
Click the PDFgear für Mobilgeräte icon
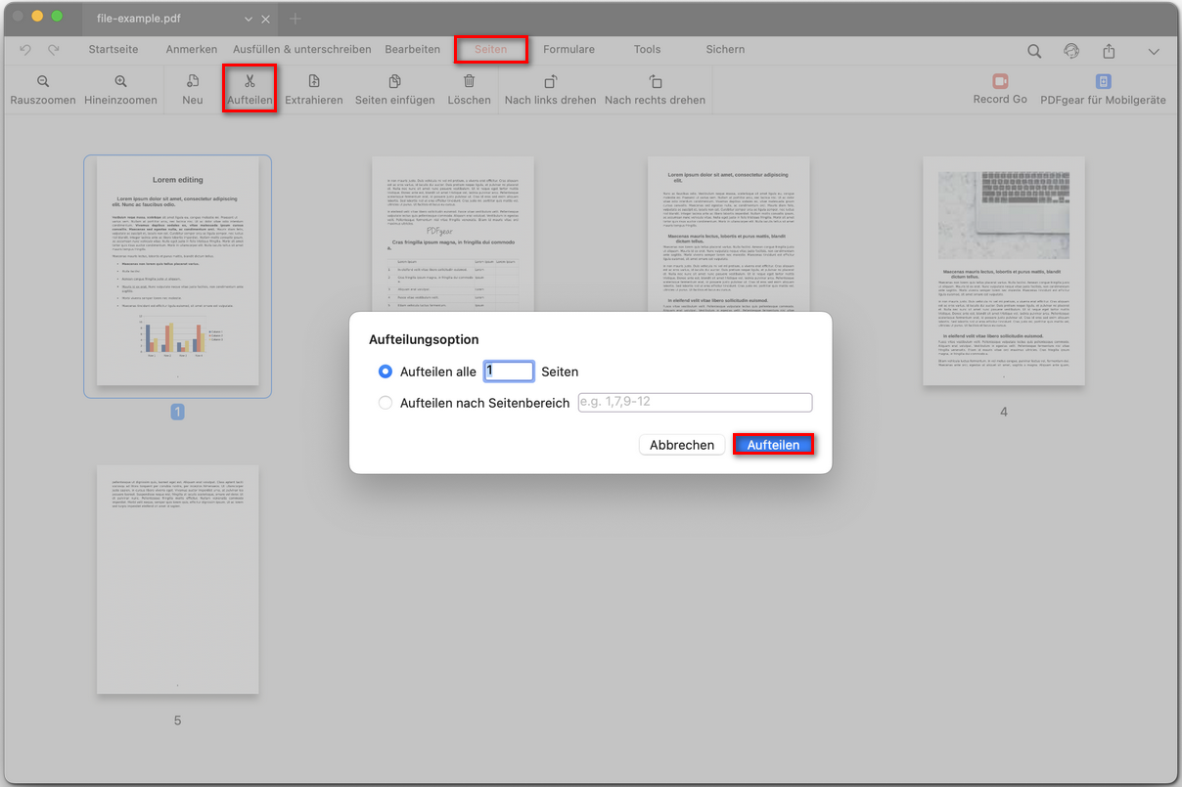[x=1104, y=88]
